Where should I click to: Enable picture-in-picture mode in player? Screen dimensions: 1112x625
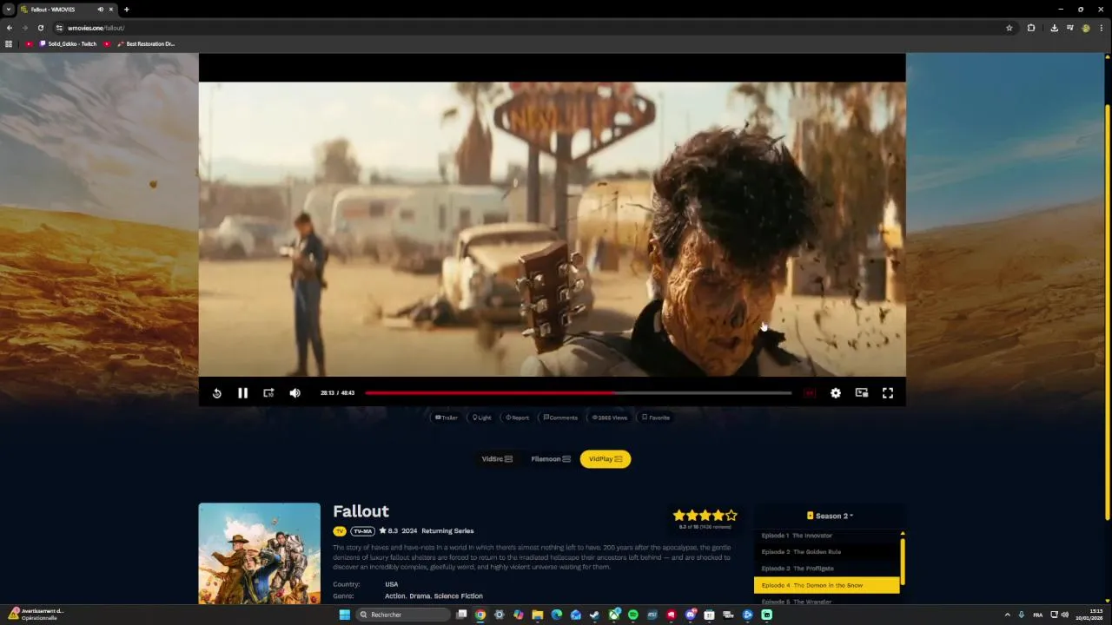[x=862, y=393]
